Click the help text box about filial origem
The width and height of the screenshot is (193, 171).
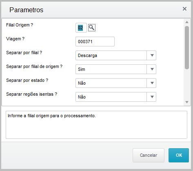click(96, 125)
